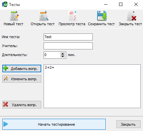Open a test via Открыть тест icon
This screenshot has width=143, height=131.
tap(44, 16)
